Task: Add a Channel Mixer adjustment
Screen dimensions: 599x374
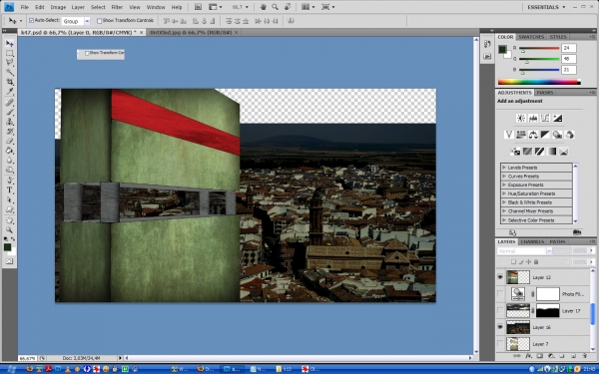Action: click(x=570, y=135)
